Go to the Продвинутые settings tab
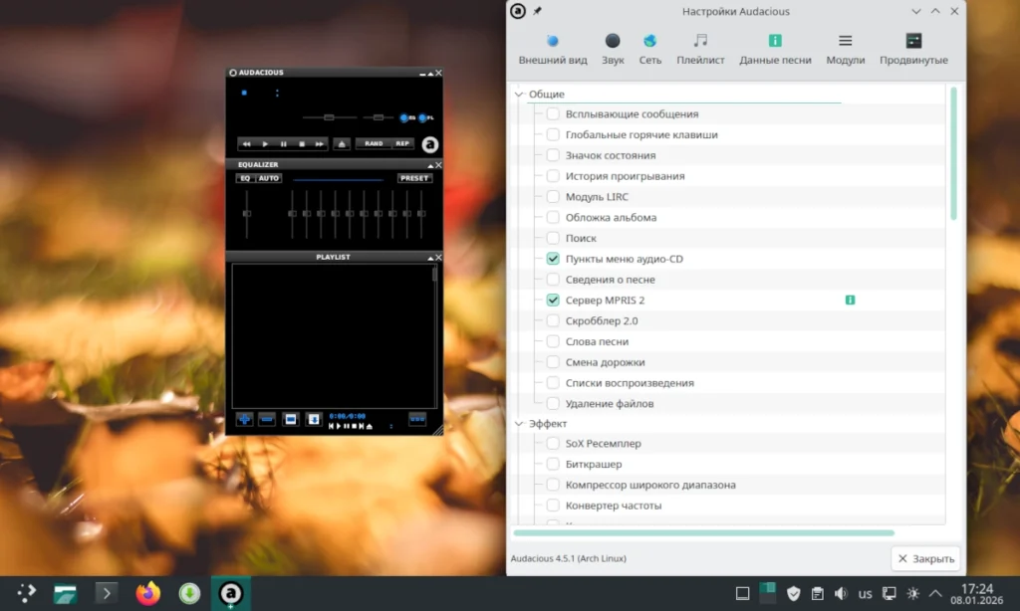The image size is (1020, 611). pyautogui.click(x=914, y=50)
